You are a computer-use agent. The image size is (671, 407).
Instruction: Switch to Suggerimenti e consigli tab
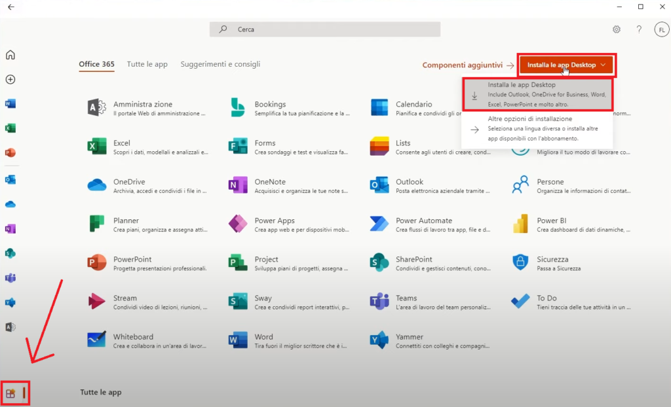pos(220,64)
